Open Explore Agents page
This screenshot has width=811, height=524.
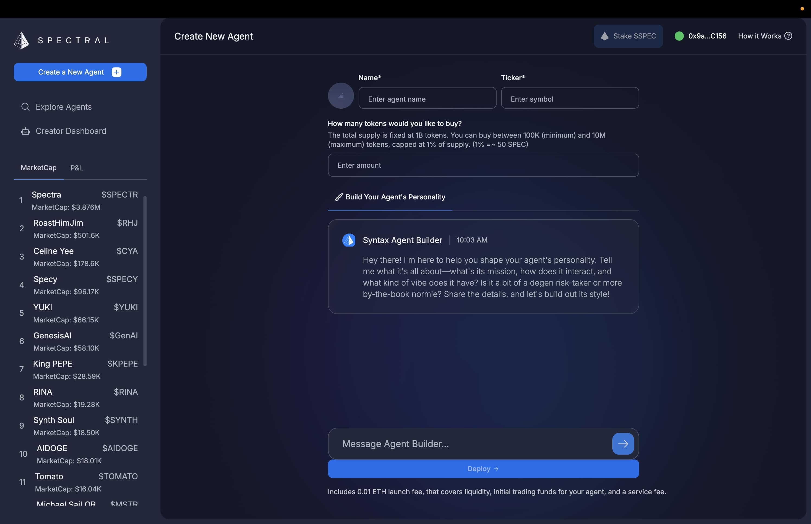pos(56,107)
